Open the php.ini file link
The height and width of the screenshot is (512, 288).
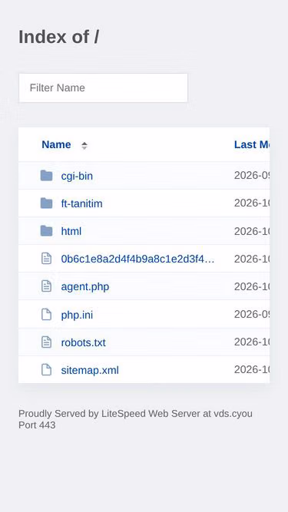tap(77, 315)
